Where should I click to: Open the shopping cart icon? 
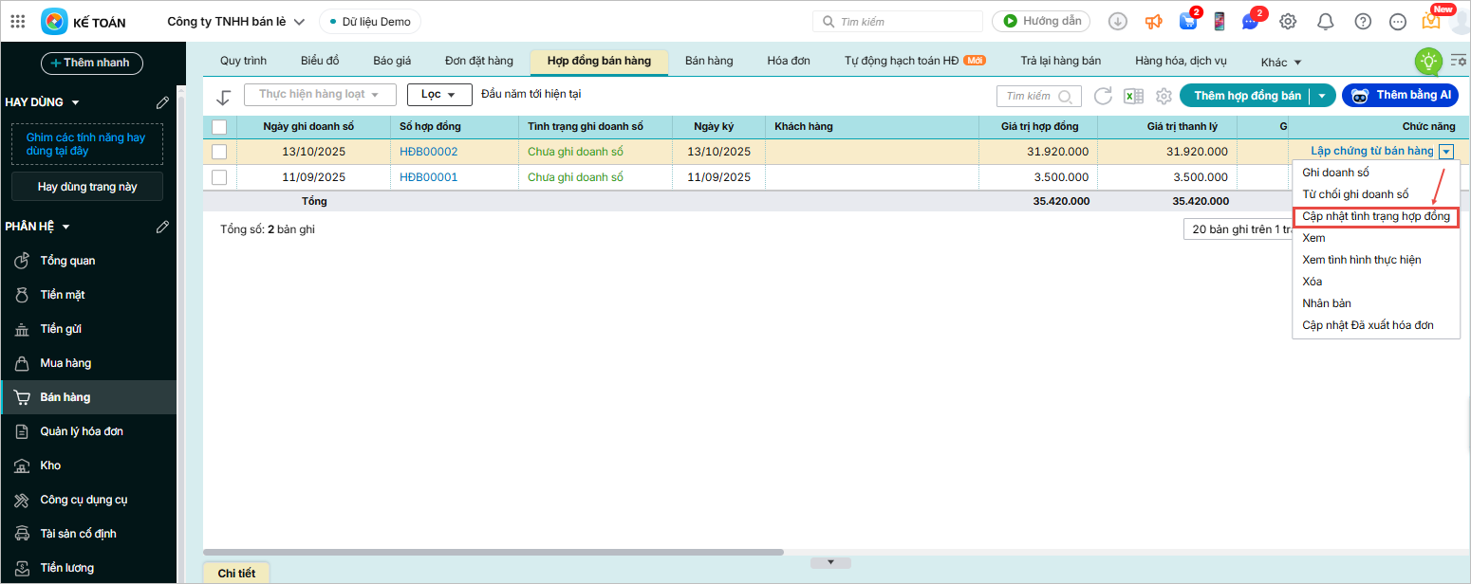(x=1187, y=22)
